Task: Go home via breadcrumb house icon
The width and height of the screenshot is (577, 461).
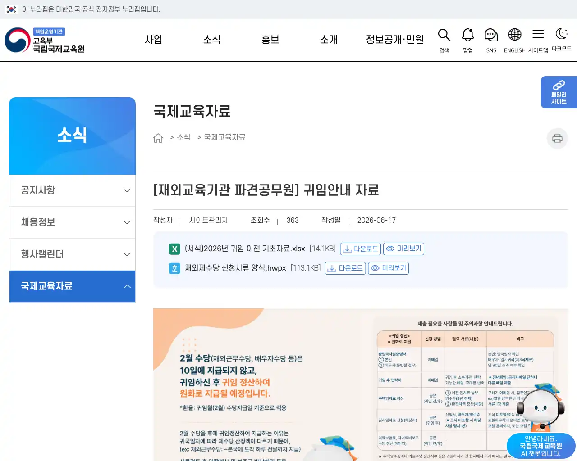Action: [x=158, y=138]
